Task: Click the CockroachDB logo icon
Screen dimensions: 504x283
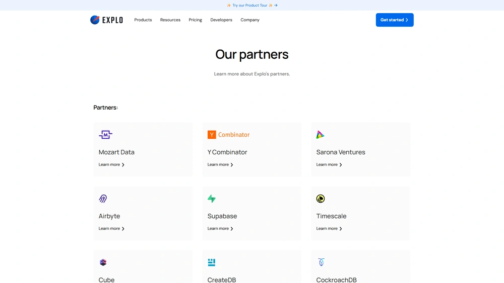Action: tap(321, 262)
